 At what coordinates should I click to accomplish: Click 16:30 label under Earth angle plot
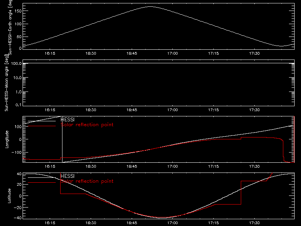tap(91, 53)
